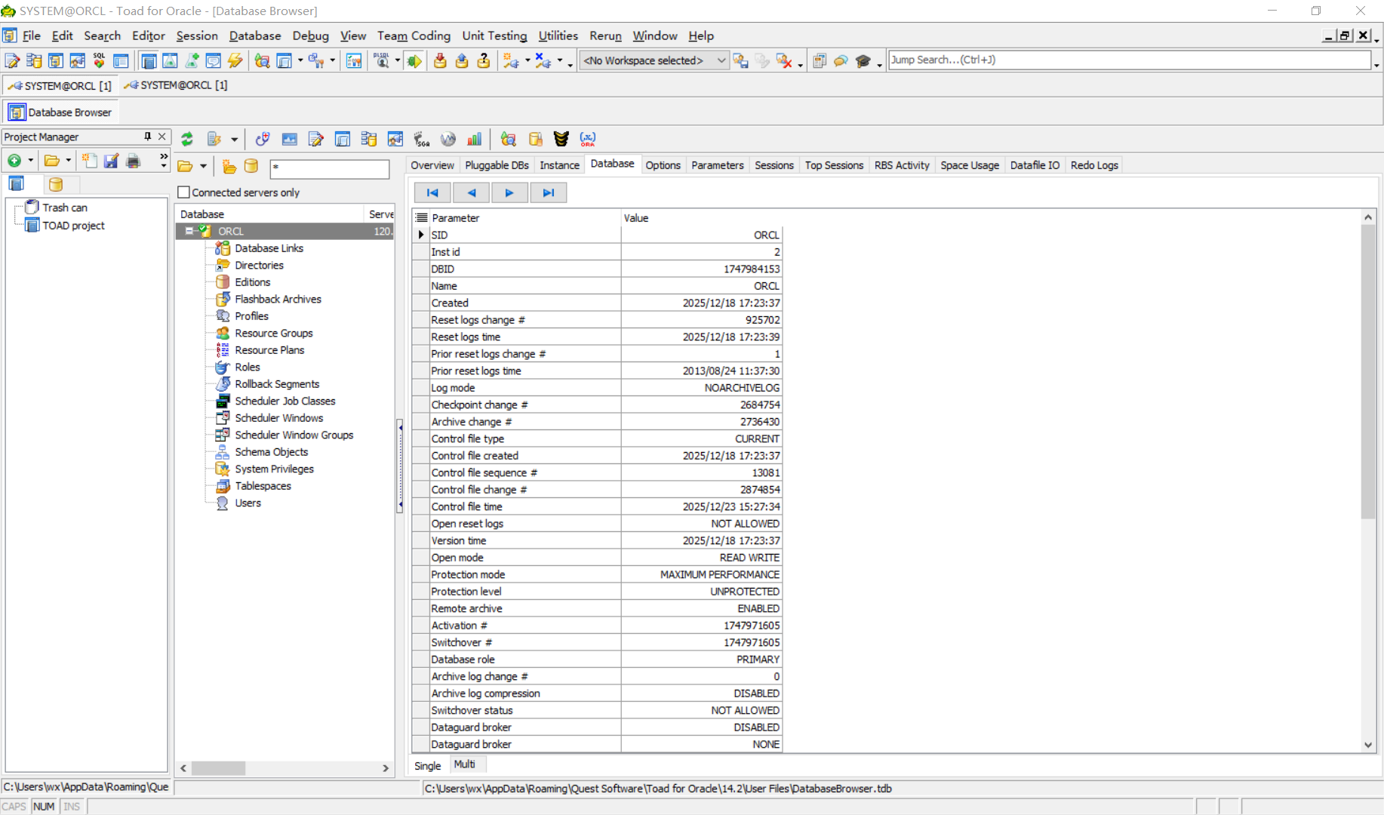Viewport: 1384px width, 815px height.
Task: Click the green run arrow toolbar icon
Action: (414, 61)
